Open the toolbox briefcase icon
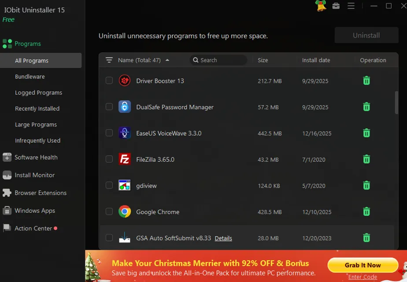This screenshot has width=407, height=282. point(336,6)
